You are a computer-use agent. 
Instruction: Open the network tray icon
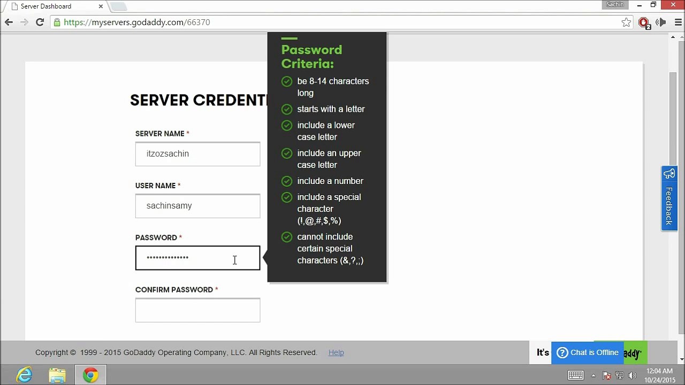click(x=620, y=375)
